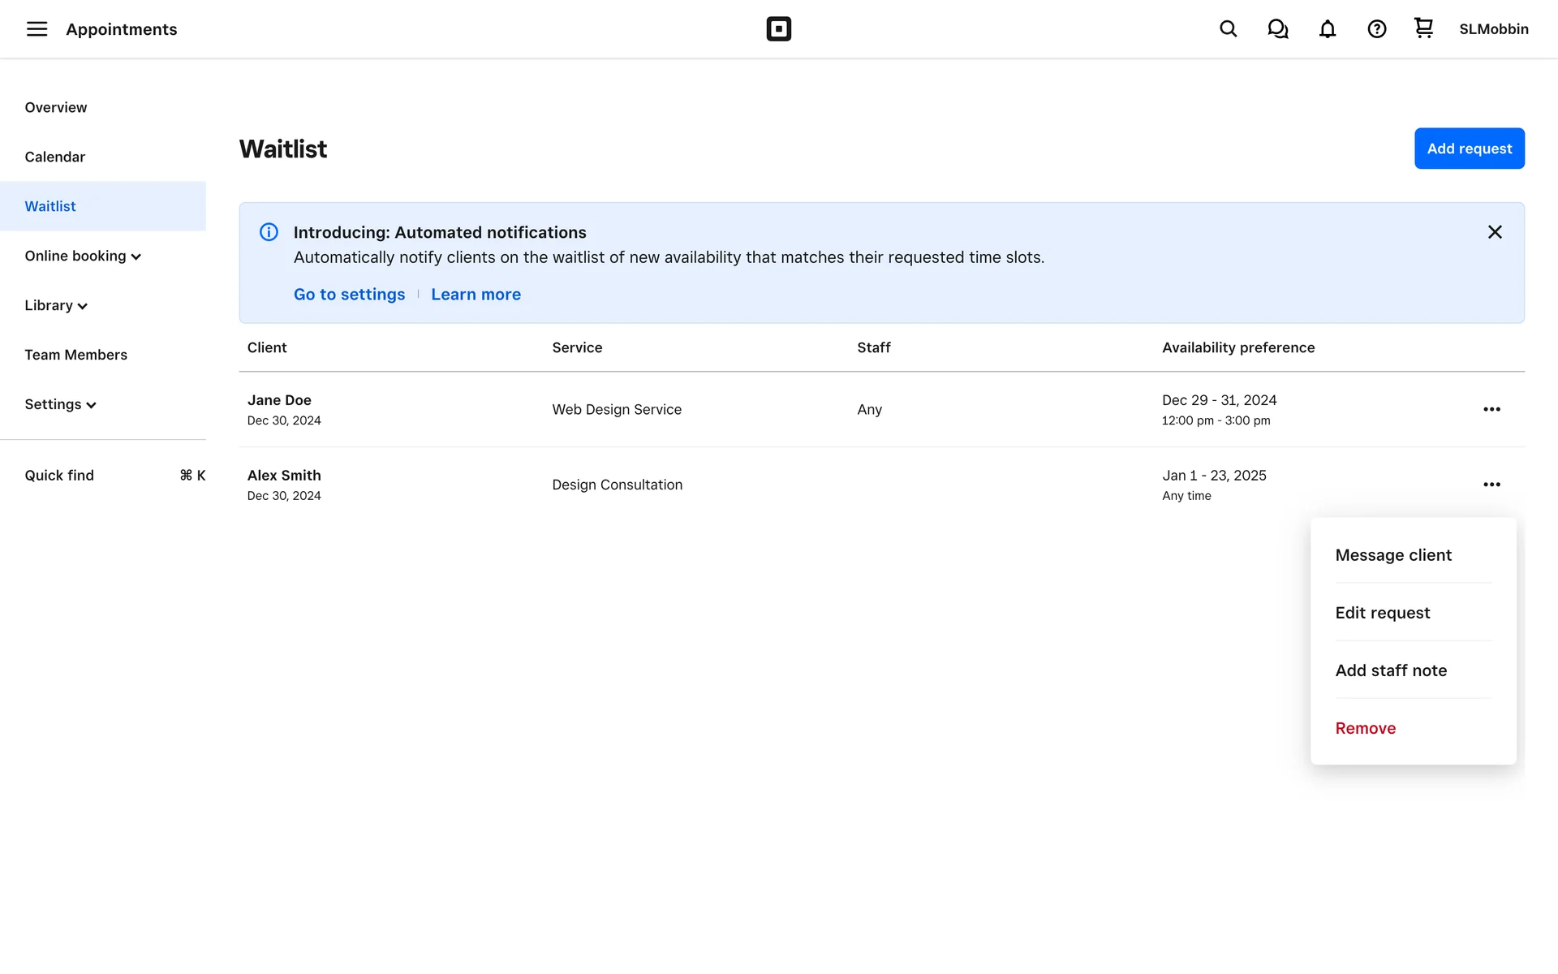Open the search magnifier icon
Viewport: 1558px width, 974px height.
(x=1228, y=29)
